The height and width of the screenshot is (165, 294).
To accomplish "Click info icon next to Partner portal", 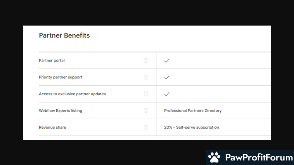I will pos(146,61).
